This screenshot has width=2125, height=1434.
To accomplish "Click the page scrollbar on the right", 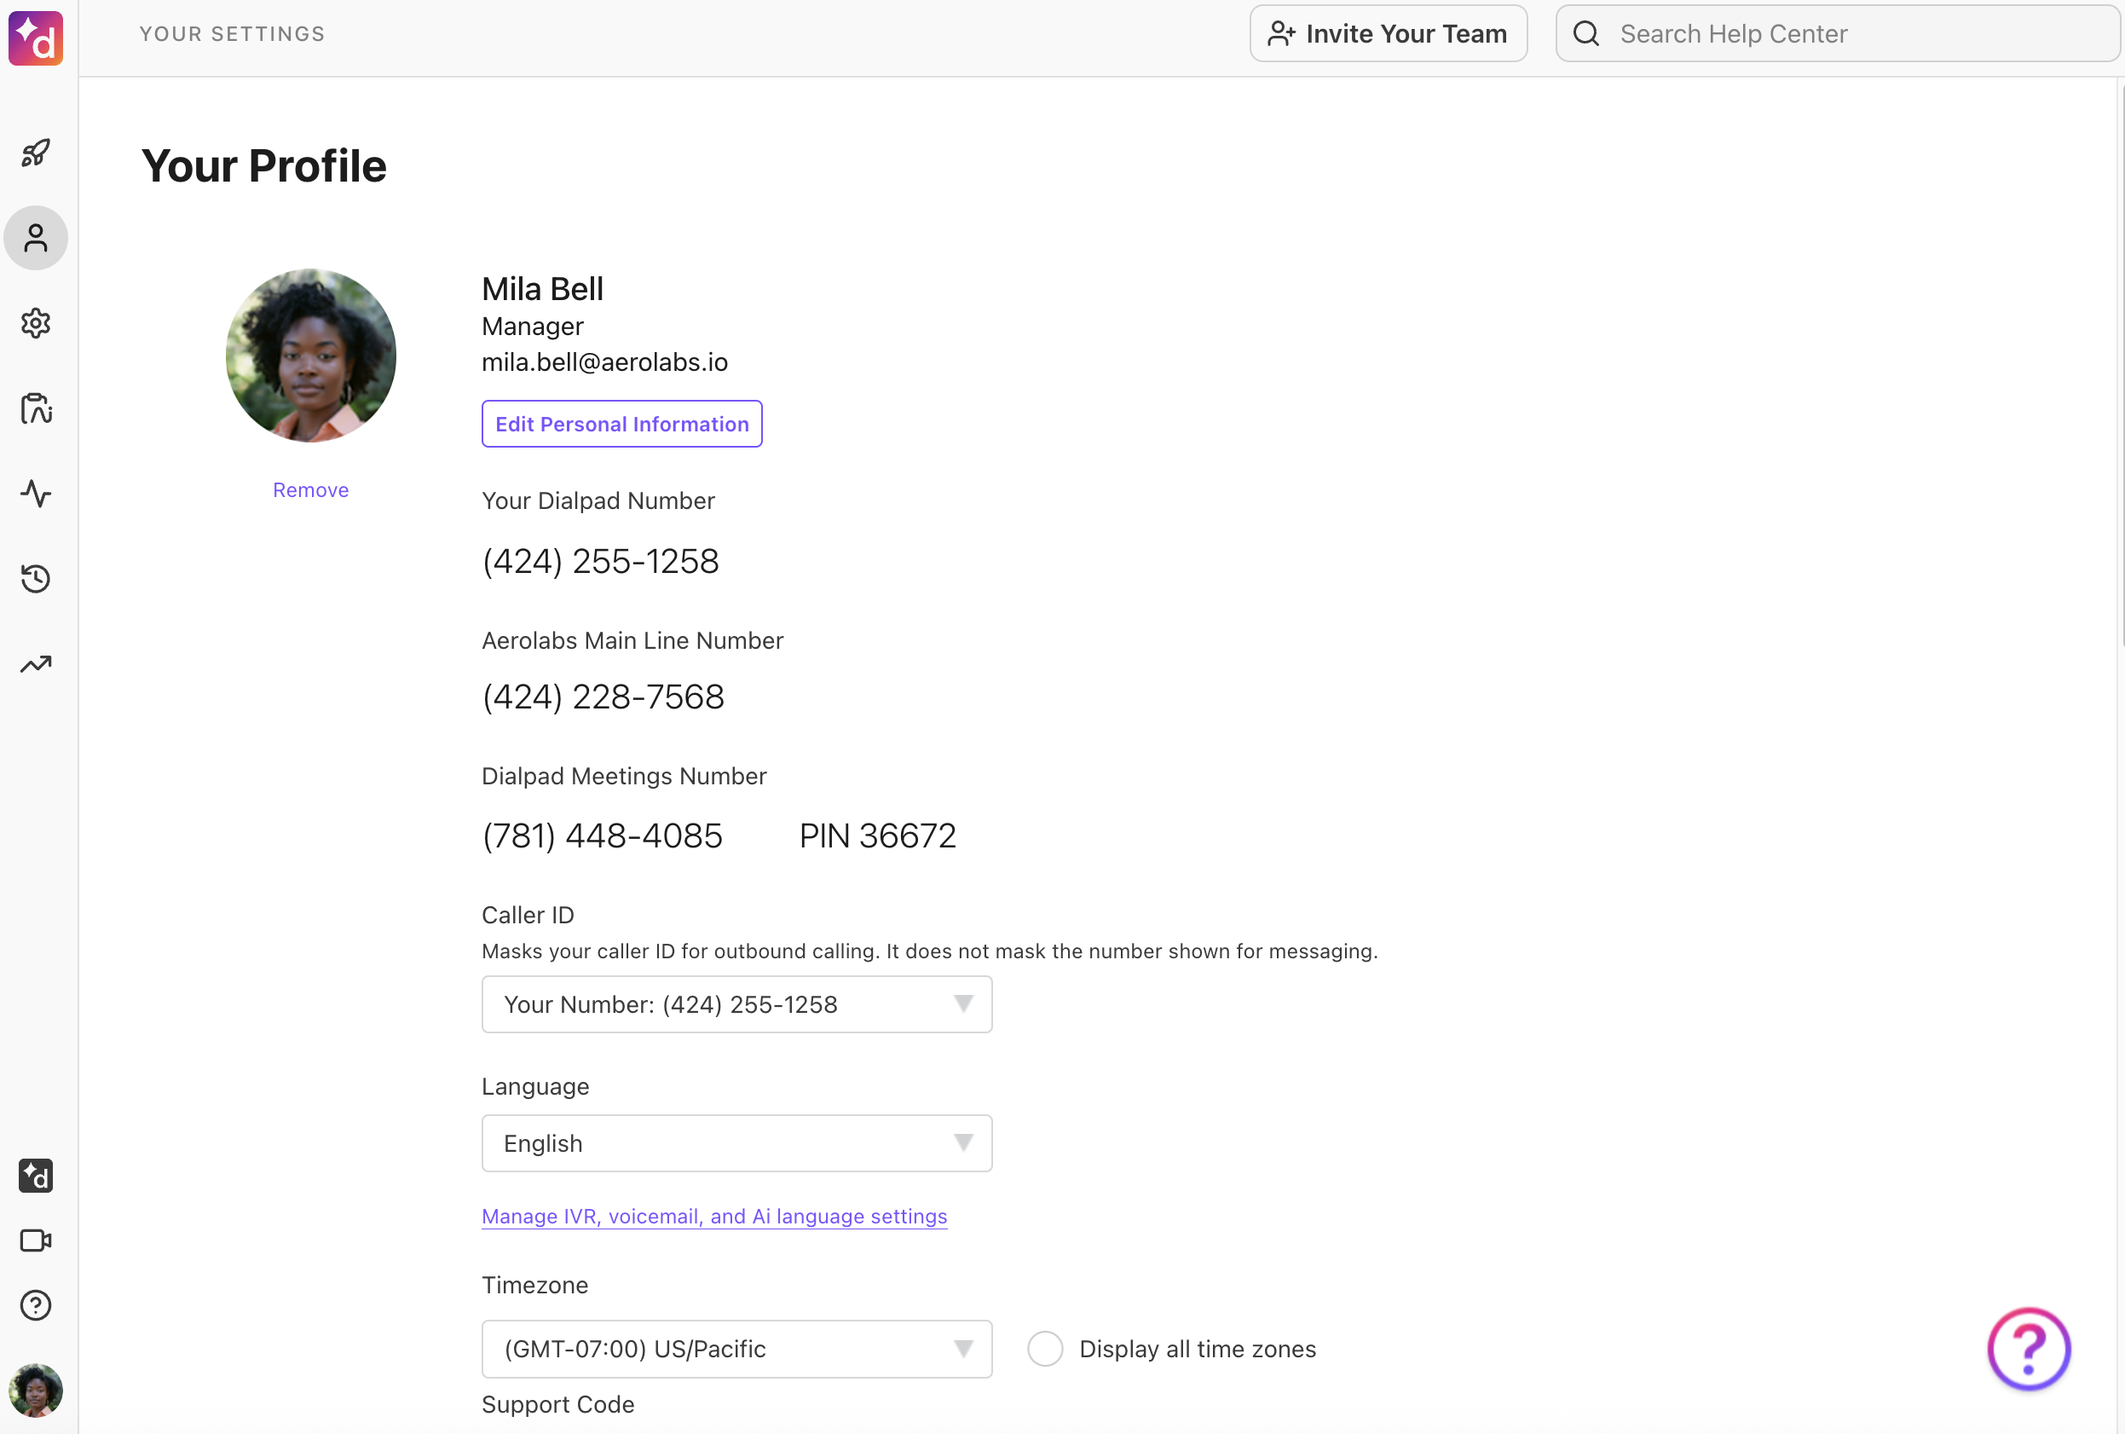I will pos(2121,366).
